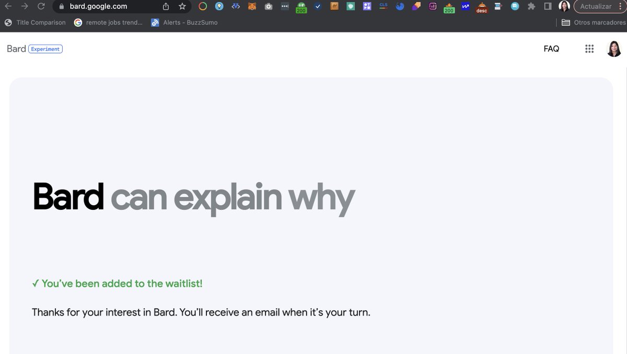
Task: Click the share icon in the address bar
Action: click(166, 7)
